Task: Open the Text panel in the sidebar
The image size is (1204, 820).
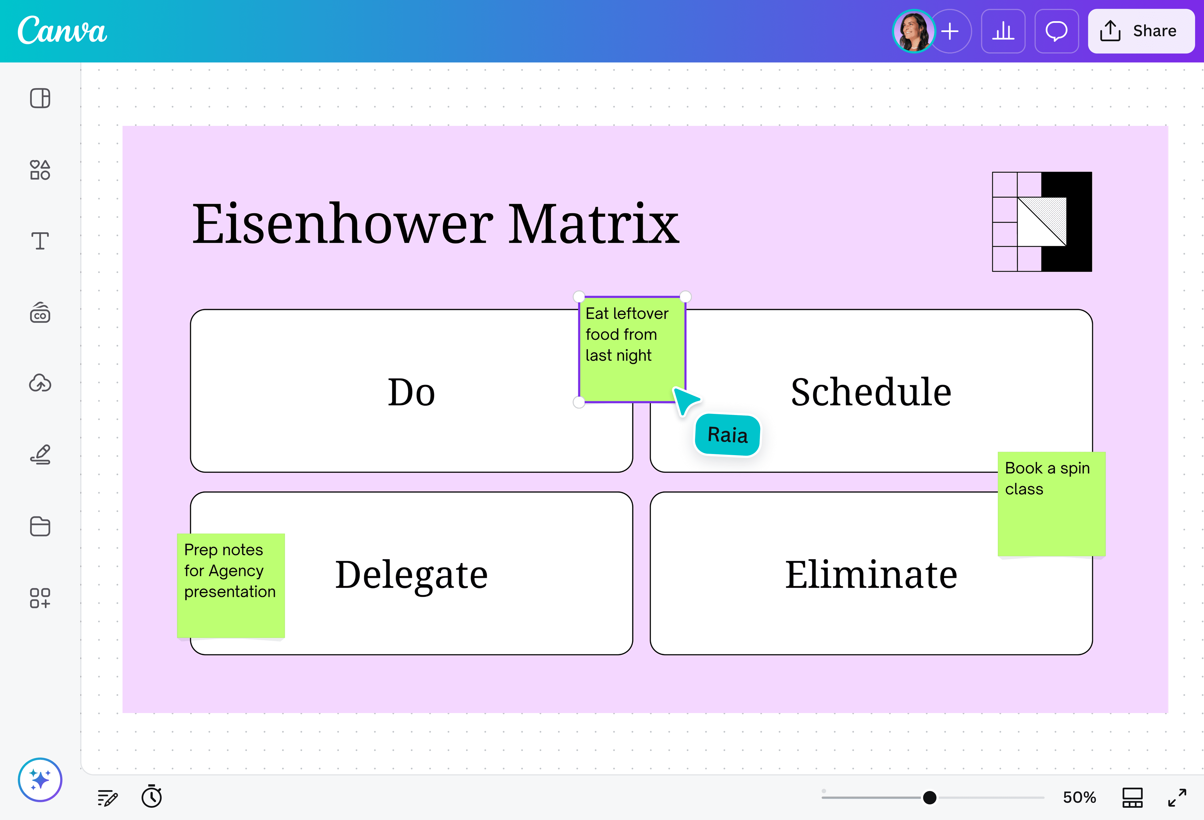Action: pos(40,240)
